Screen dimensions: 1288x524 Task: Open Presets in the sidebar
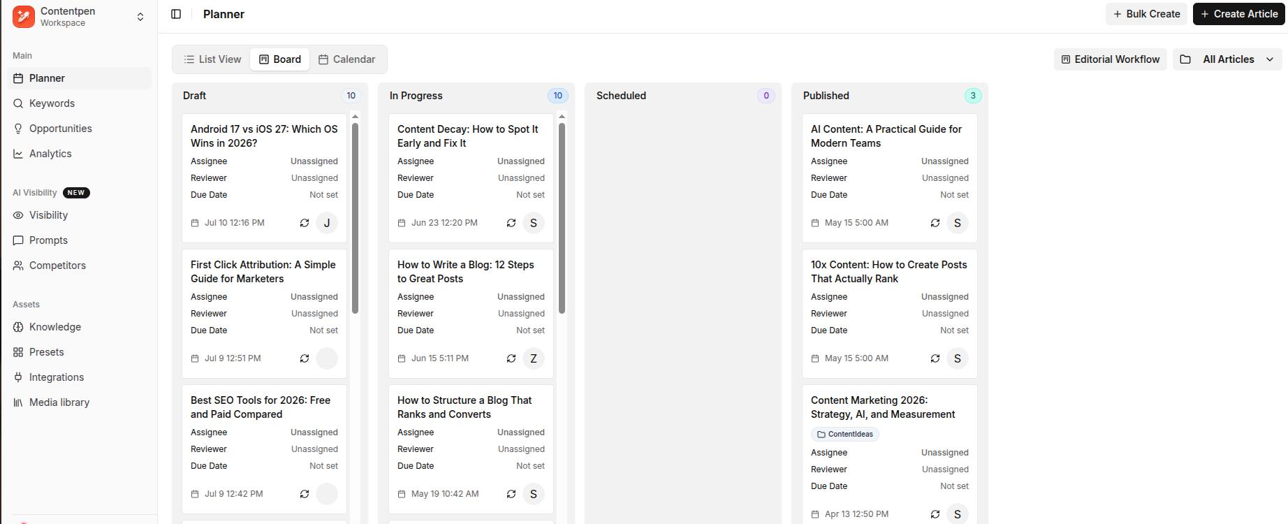point(79,352)
